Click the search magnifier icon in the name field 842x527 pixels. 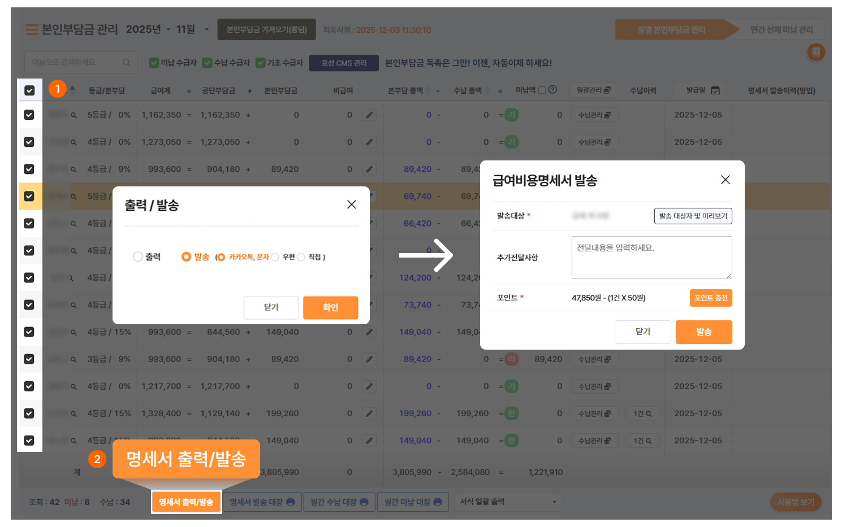tap(126, 62)
